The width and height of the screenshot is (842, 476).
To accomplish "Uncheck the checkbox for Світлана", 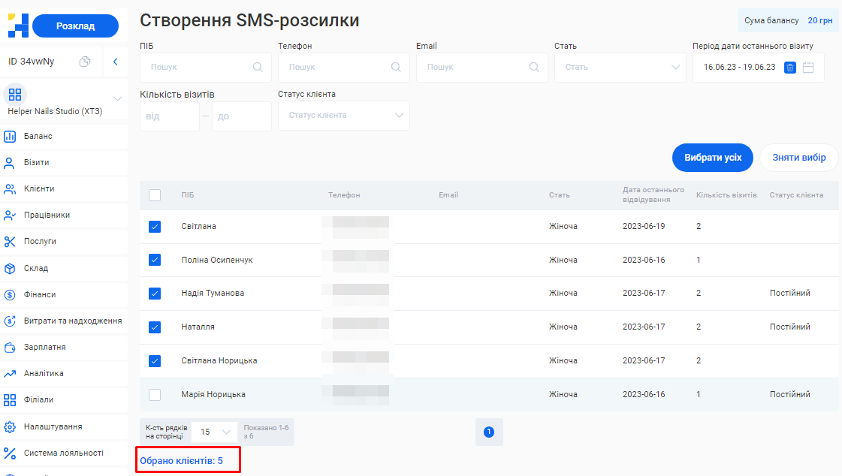I will pyautogui.click(x=155, y=227).
